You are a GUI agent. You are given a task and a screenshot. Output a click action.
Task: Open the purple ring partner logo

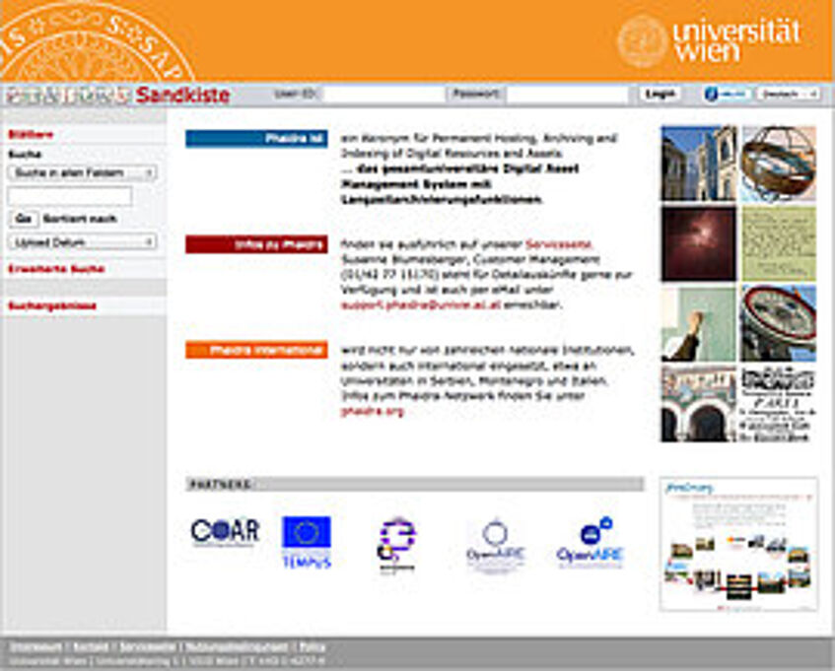tap(397, 544)
